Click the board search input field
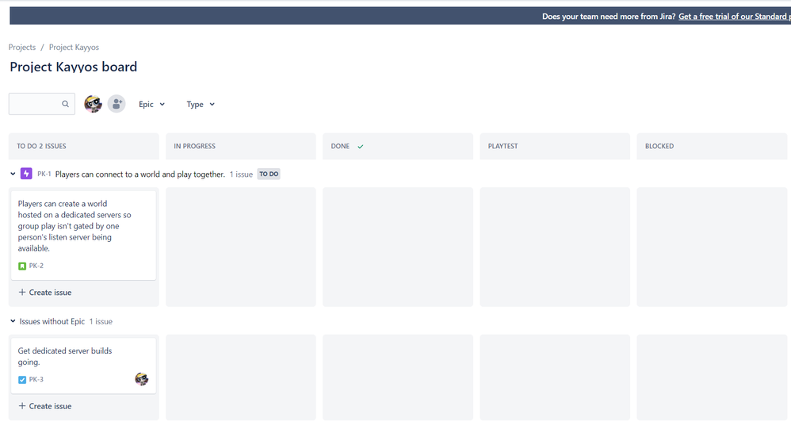The width and height of the screenshot is (791, 433). [42, 104]
